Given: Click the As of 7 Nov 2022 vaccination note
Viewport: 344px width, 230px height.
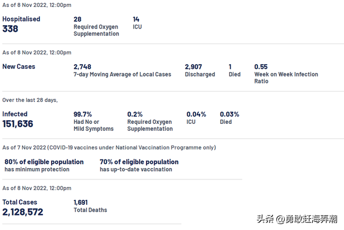Looking at the screenshot, I should (x=109, y=148).
